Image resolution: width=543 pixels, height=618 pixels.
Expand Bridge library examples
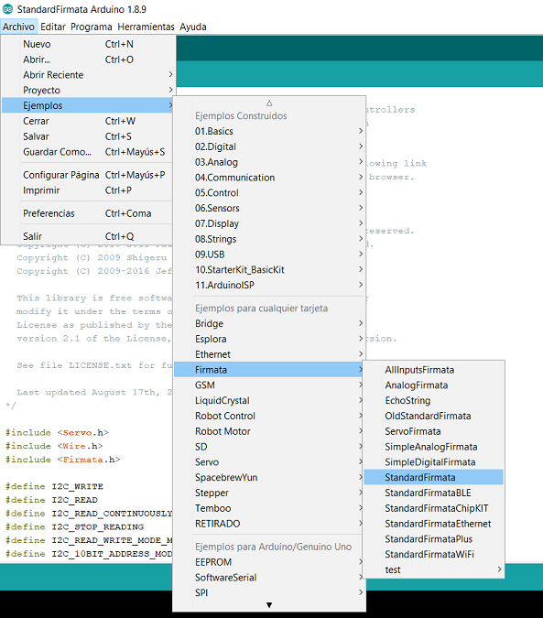tap(269, 323)
